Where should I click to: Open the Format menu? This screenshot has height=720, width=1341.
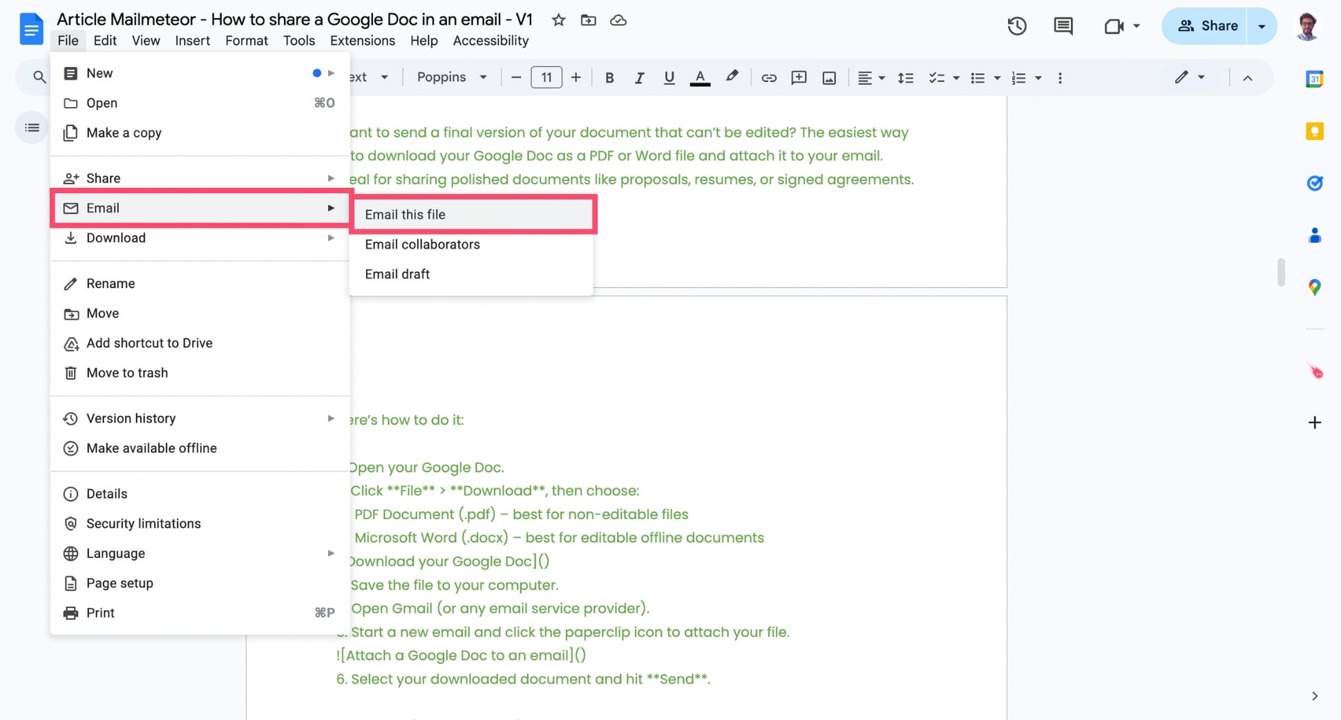pyautogui.click(x=246, y=40)
